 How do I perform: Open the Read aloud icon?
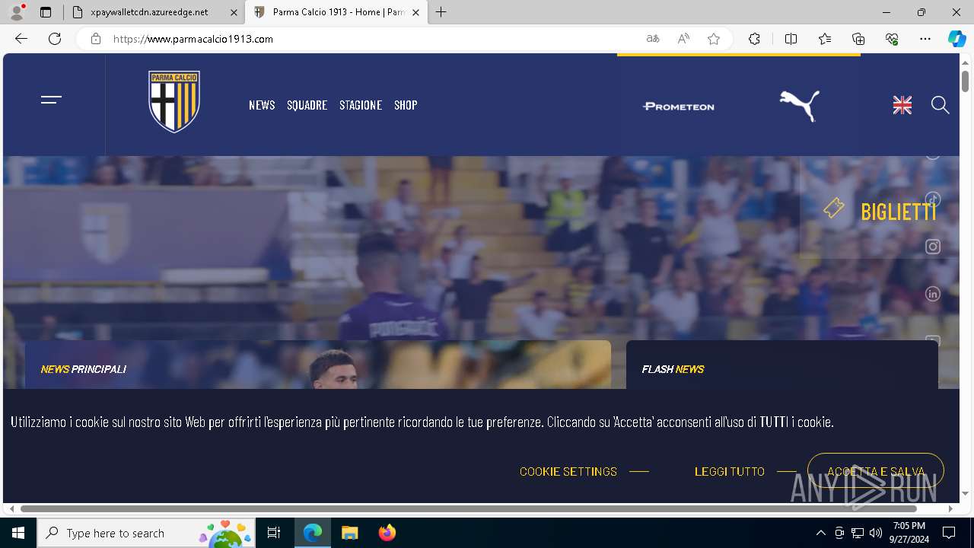[683, 39]
